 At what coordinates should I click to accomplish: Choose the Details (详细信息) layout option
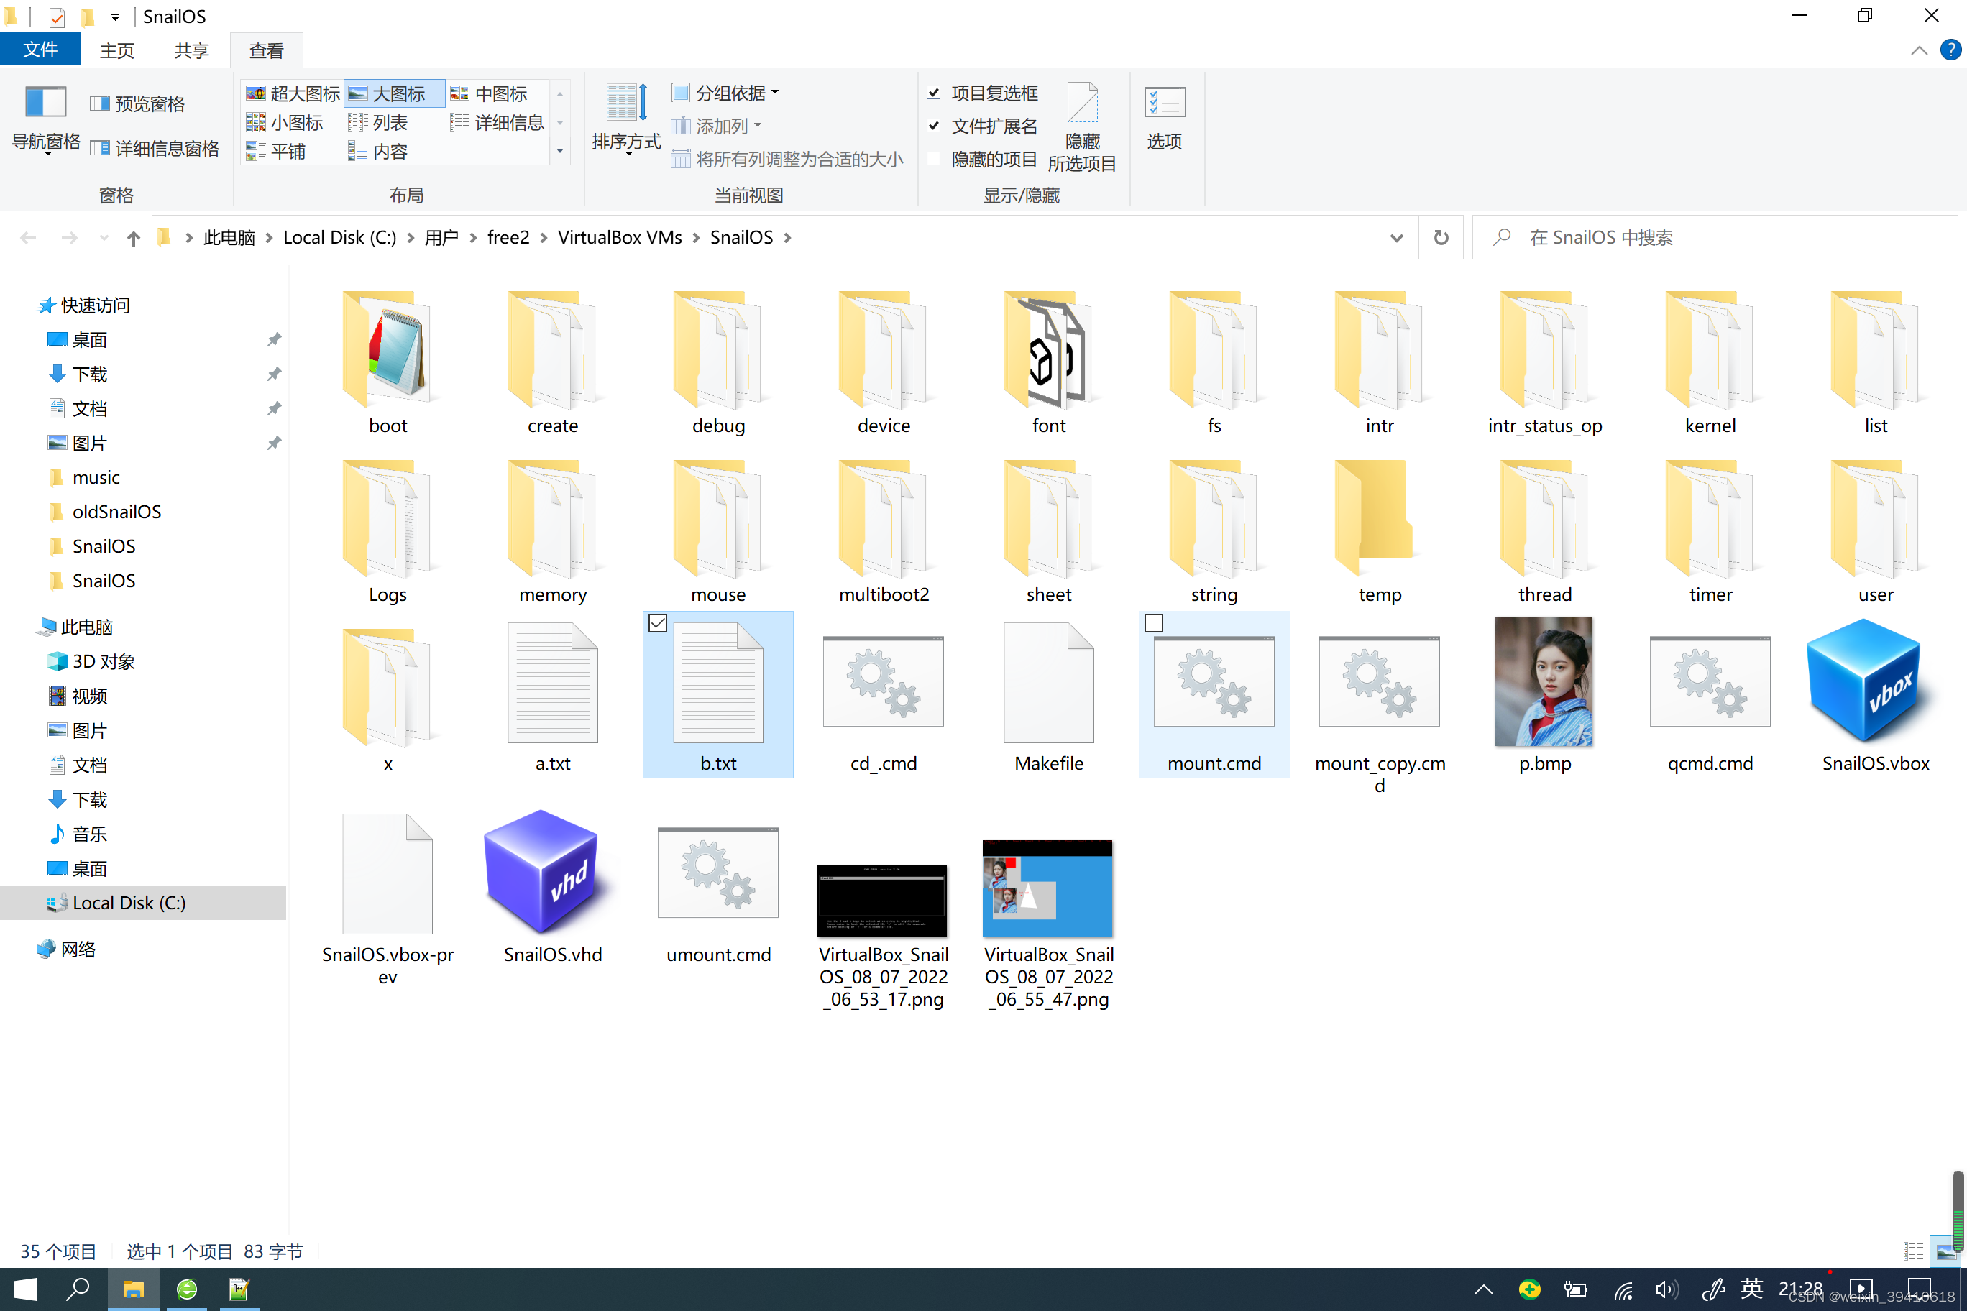498,123
